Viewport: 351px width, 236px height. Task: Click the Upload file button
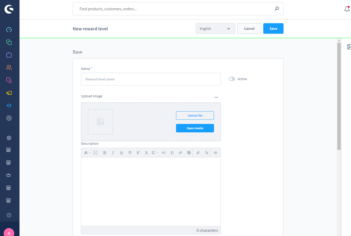click(195, 115)
